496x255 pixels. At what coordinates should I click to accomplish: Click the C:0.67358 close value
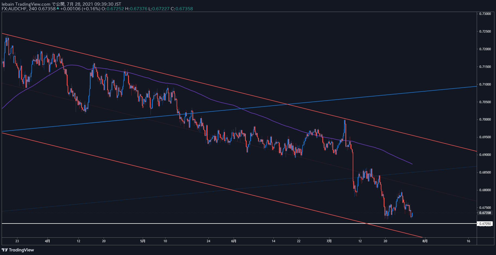coord(182,9)
